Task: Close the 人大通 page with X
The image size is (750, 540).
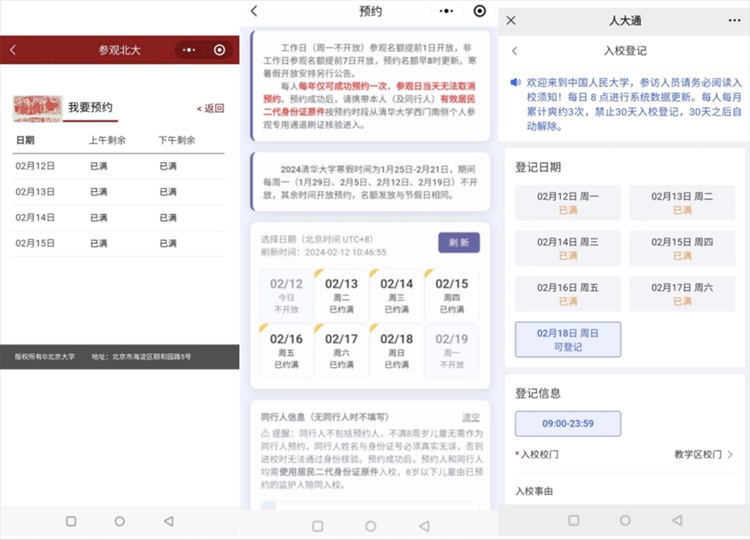Action: pos(511,20)
